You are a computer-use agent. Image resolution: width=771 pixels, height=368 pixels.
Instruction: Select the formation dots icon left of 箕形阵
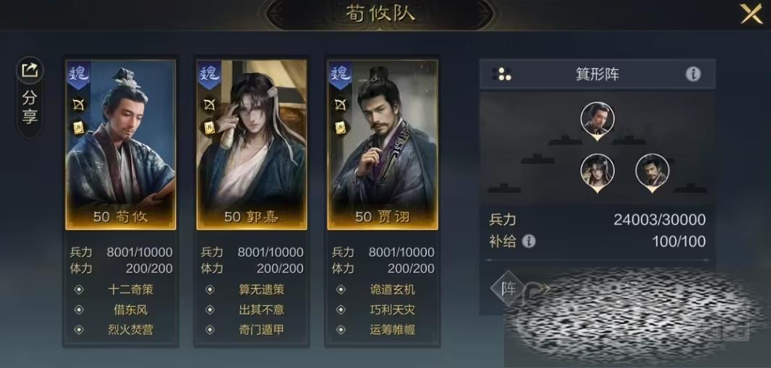(x=501, y=74)
